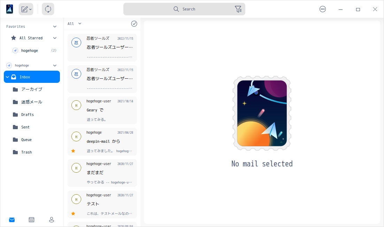The height and width of the screenshot is (227, 384).
Task: Click avatar of second 忍者ツールズ mail
Action: [x=76, y=74]
